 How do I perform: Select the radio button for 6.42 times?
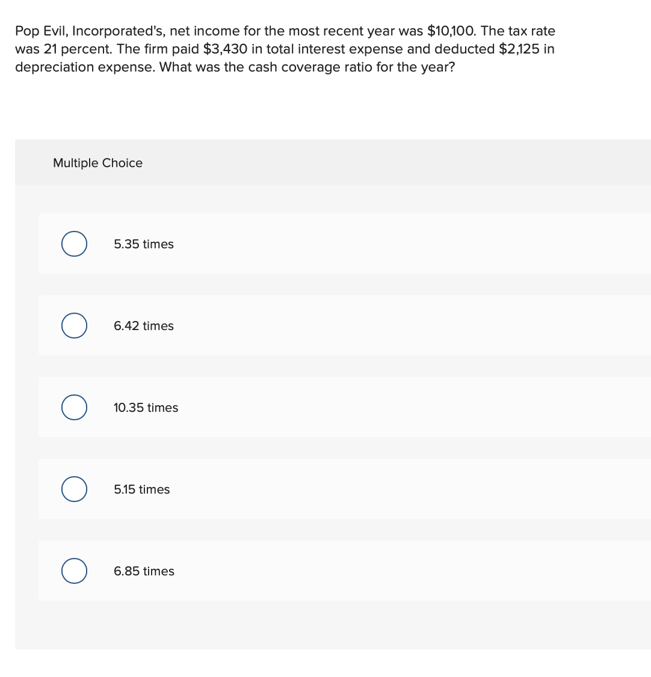(73, 325)
